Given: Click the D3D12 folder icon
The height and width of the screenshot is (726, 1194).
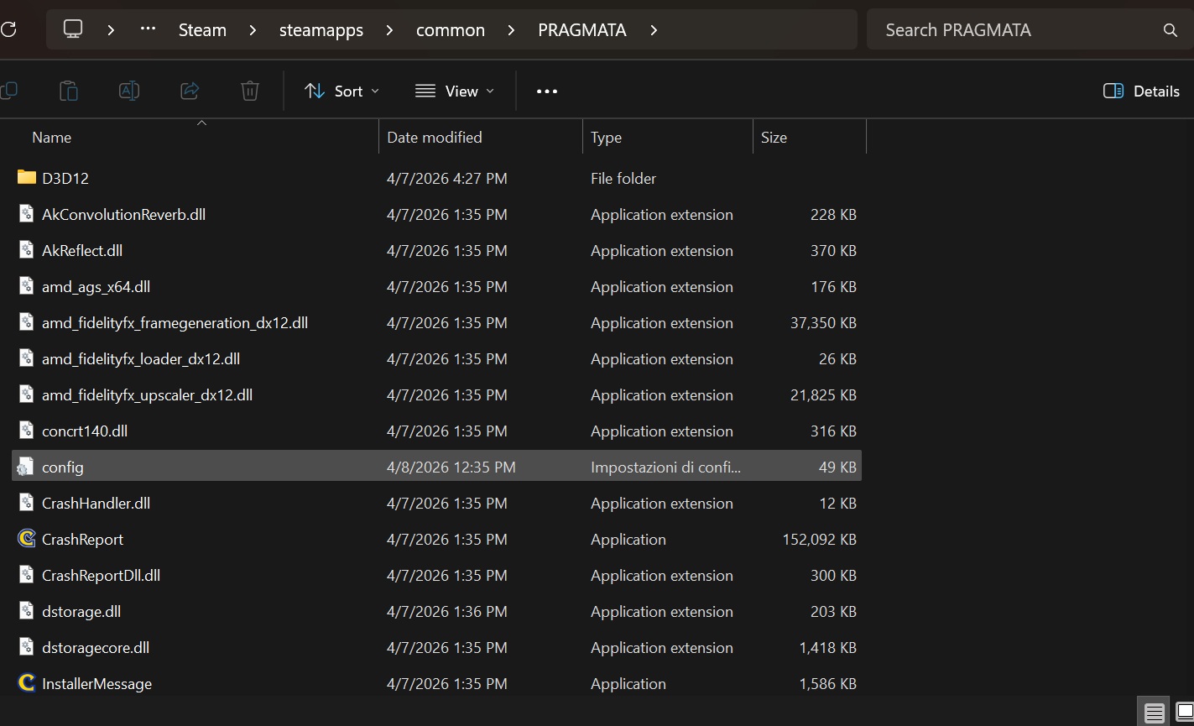Looking at the screenshot, I should pyautogui.click(x=27, y=178).
